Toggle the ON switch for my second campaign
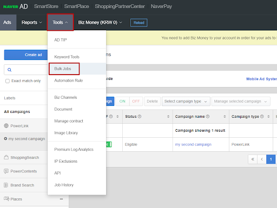The height and width of the screenshot is (208, 277). pyautogui.click(x=109, y=144)
